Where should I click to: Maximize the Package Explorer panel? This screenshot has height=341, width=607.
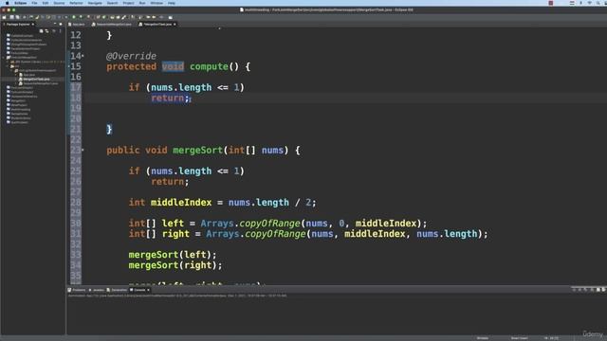coord(61,24)
